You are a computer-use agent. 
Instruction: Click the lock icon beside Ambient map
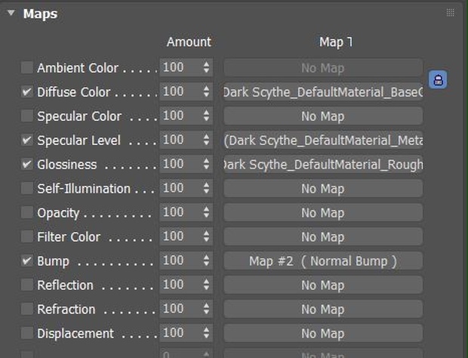(x=438, y=80)
